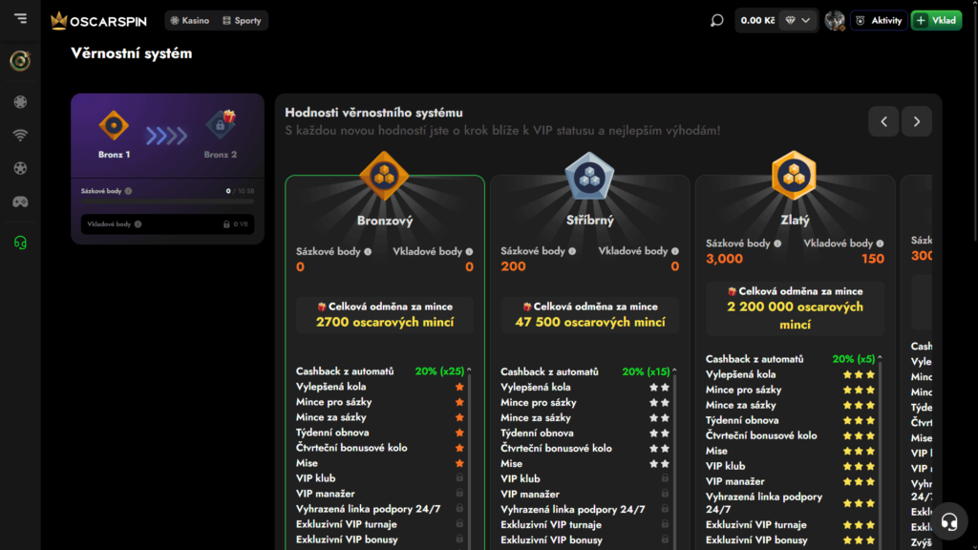Click the golden target icon in sidebar

(20, 61)
